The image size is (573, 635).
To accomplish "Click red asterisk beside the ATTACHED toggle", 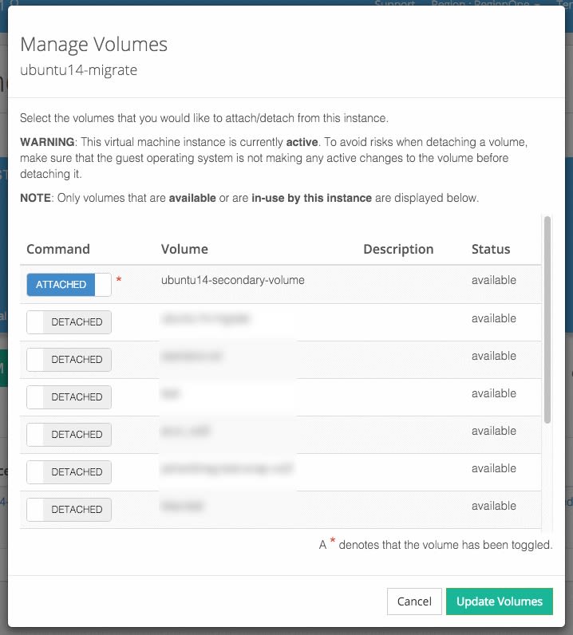I will 119,281.
